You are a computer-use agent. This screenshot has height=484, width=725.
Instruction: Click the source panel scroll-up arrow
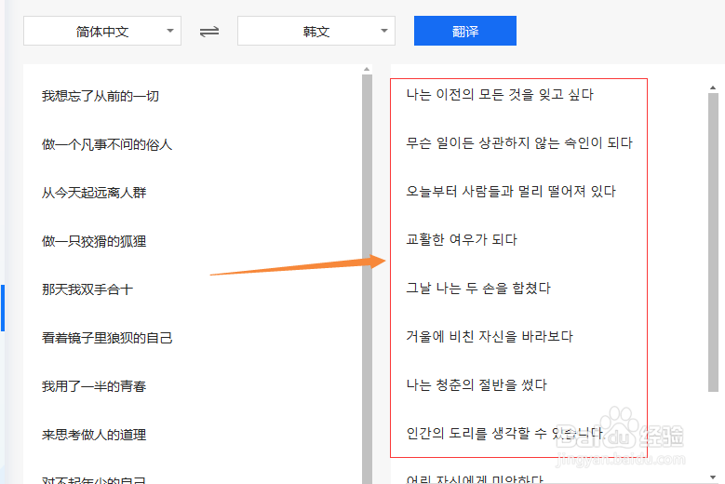367,69
